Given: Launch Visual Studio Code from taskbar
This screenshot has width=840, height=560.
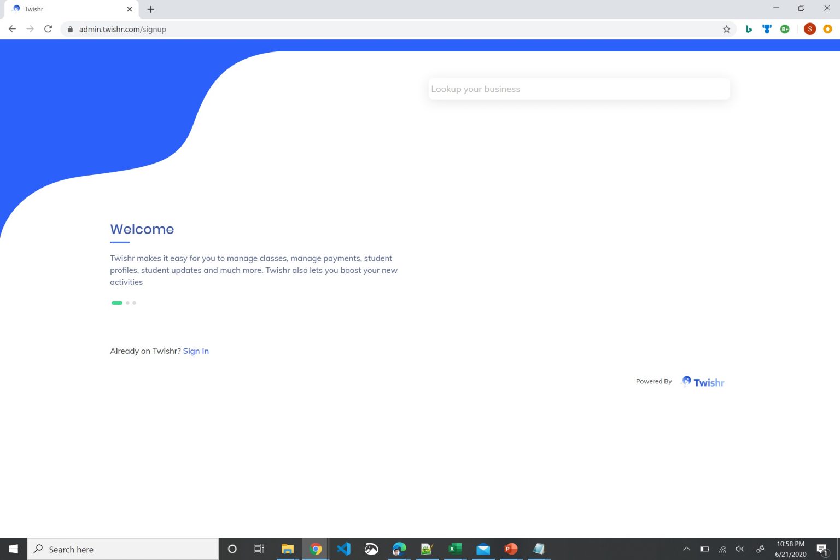Looking at the screenshot, I should [343, 549].
